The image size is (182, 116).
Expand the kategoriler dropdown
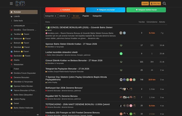click(x=51, y=16)
